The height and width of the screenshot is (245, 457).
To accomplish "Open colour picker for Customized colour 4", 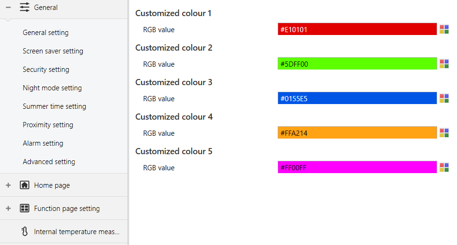I will (444, 133).
